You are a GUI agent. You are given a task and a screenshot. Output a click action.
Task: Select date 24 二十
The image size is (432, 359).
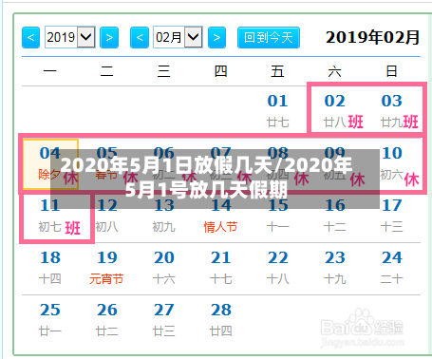pos(392,269)
